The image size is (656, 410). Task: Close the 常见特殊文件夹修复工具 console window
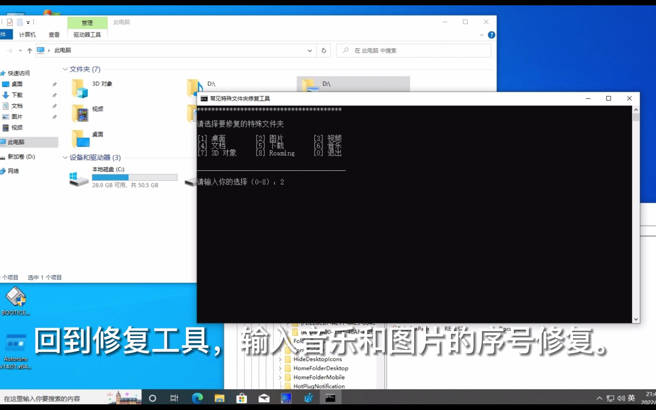[629, 99]
